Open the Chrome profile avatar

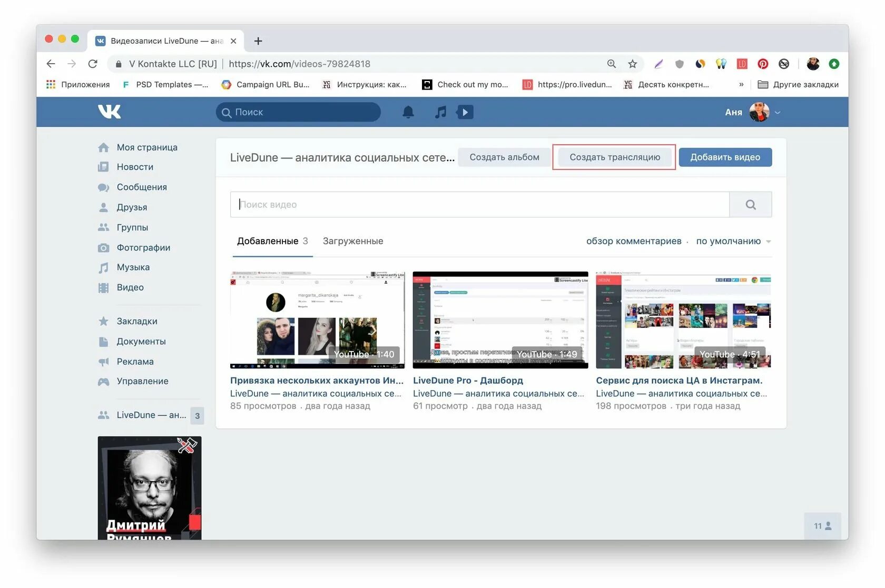click(813, 64)
